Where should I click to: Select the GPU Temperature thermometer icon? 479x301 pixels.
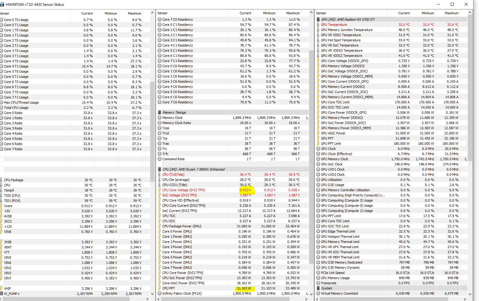point(318,25)
